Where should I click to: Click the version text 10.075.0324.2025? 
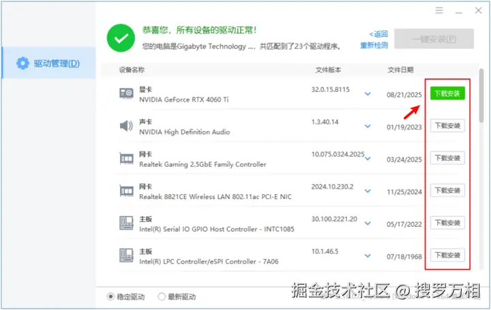point(338,154)
